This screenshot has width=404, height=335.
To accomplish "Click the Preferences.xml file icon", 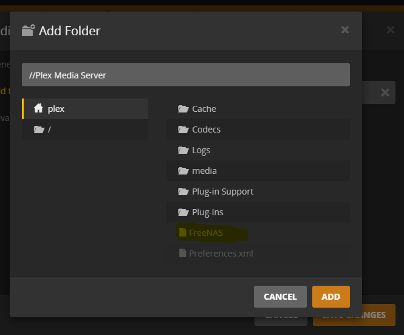I will pos(182,253).
